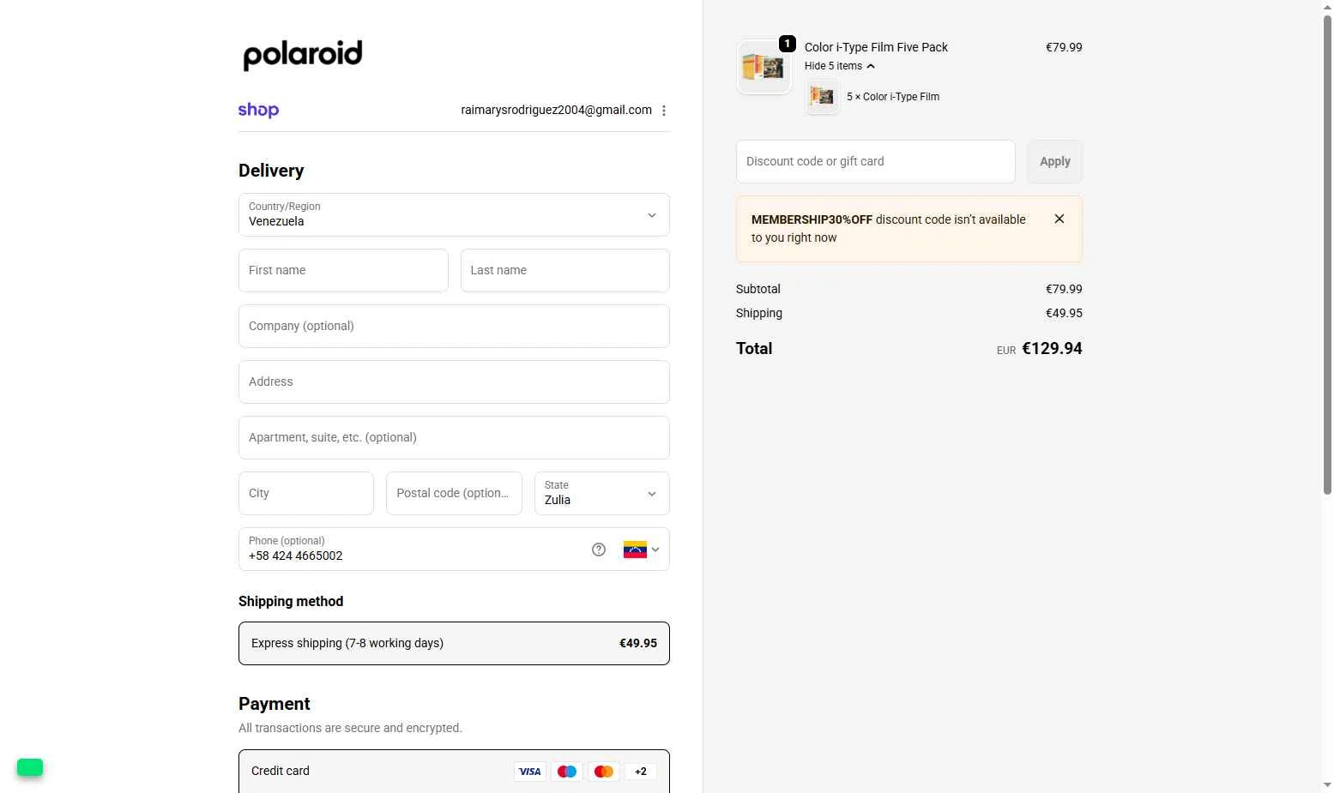
Task: Click the Shop Pay logo
Action: (x=258, y=110)
